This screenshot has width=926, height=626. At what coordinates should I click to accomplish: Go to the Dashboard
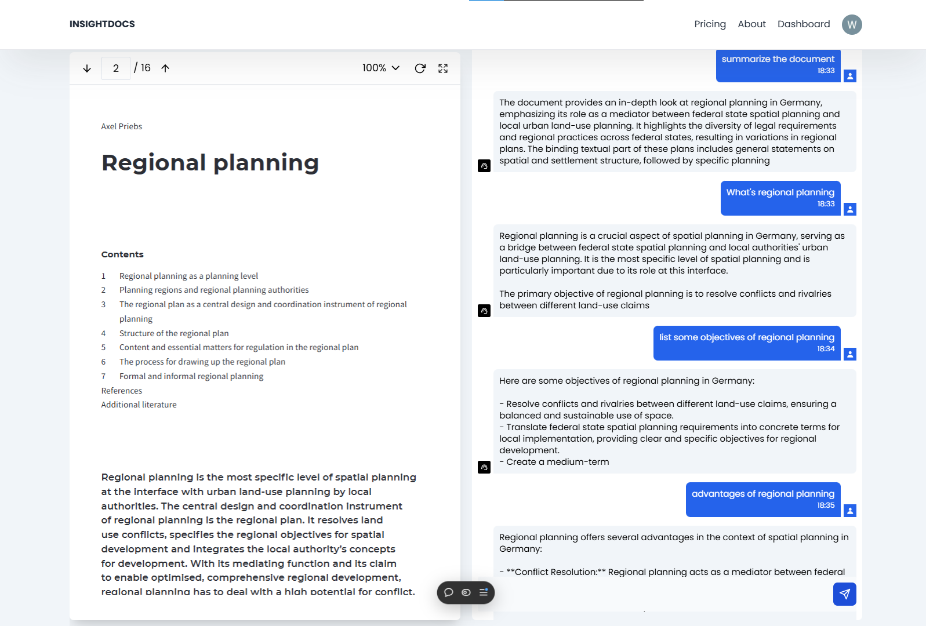[x=804, y=24]
